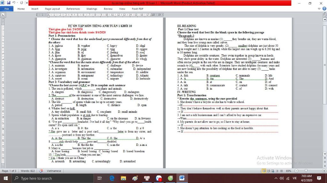The image size is (327, 183).
Task: Click the vertical scrollbar up arrow
Action: (x=325, y=19)
